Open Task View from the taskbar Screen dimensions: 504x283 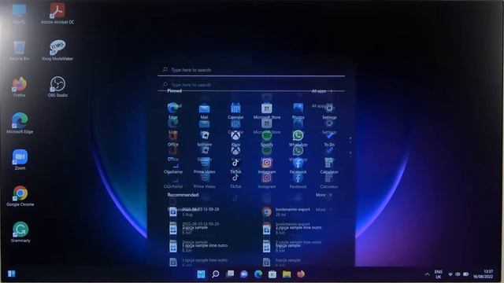pos(230,274)
